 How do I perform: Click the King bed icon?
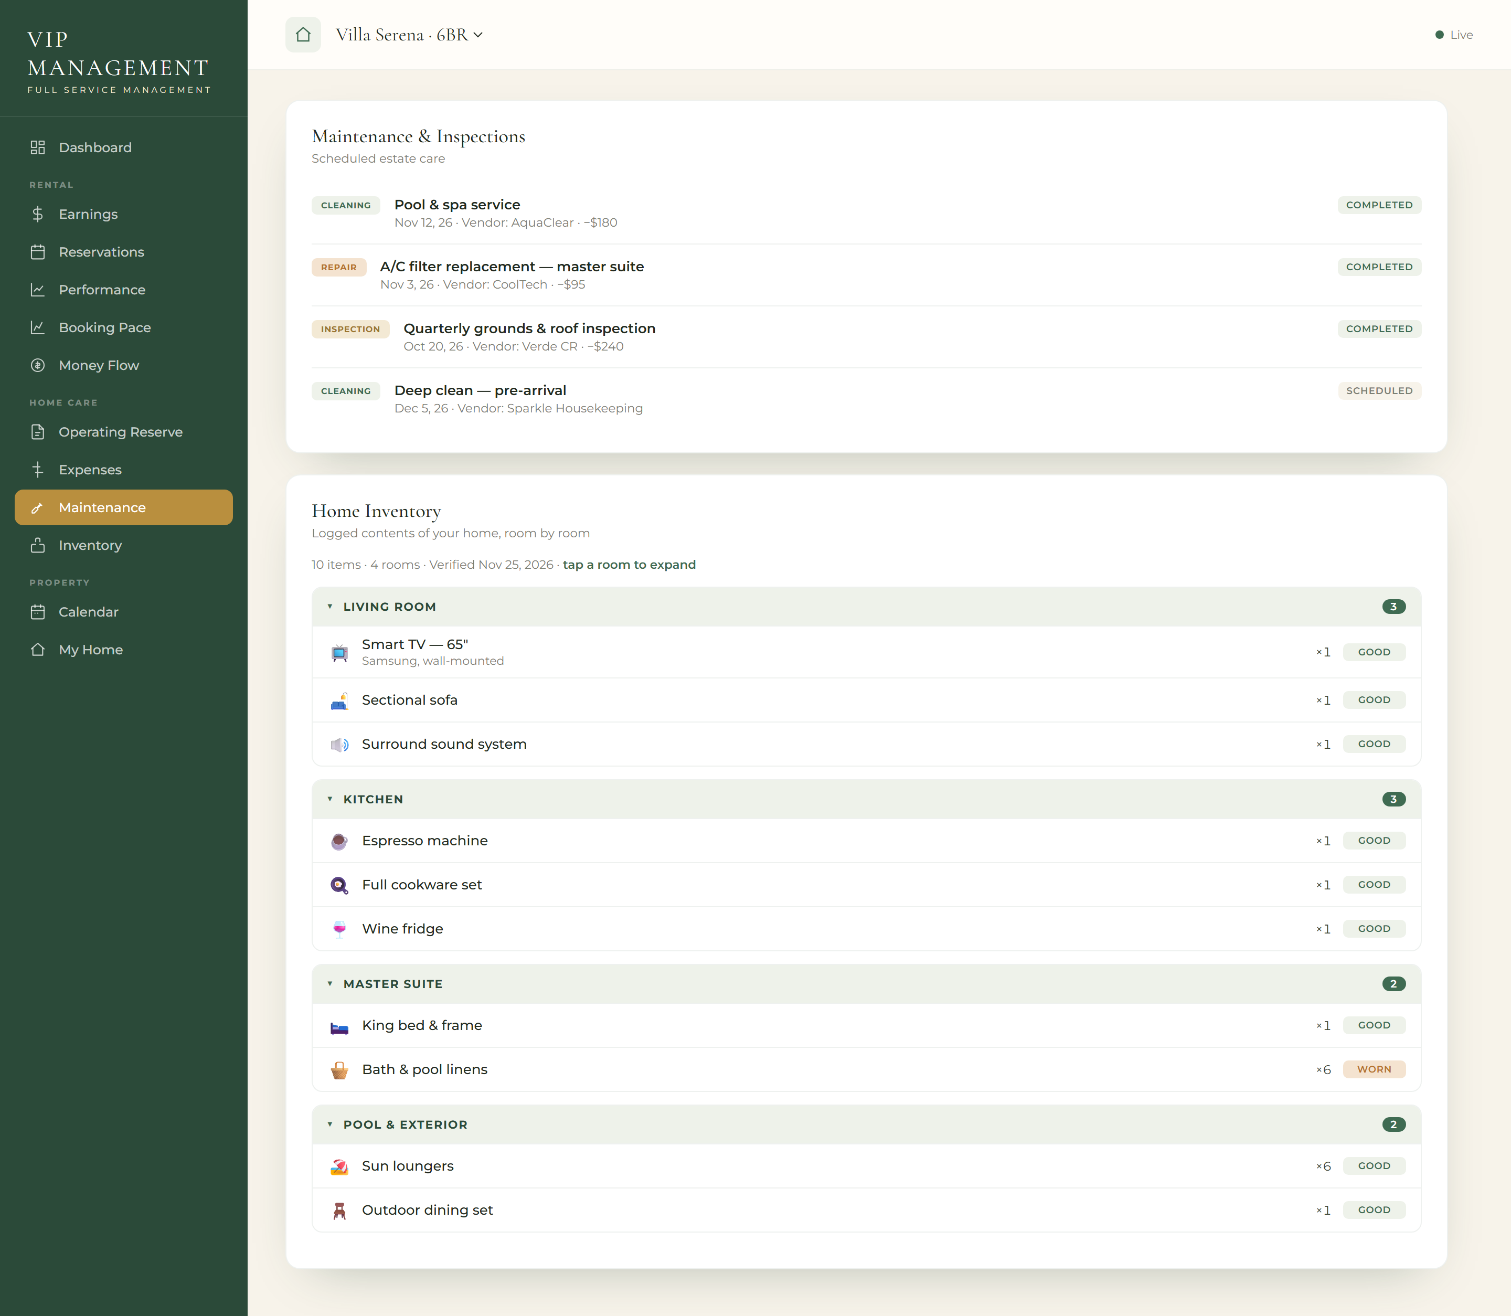339,1027
